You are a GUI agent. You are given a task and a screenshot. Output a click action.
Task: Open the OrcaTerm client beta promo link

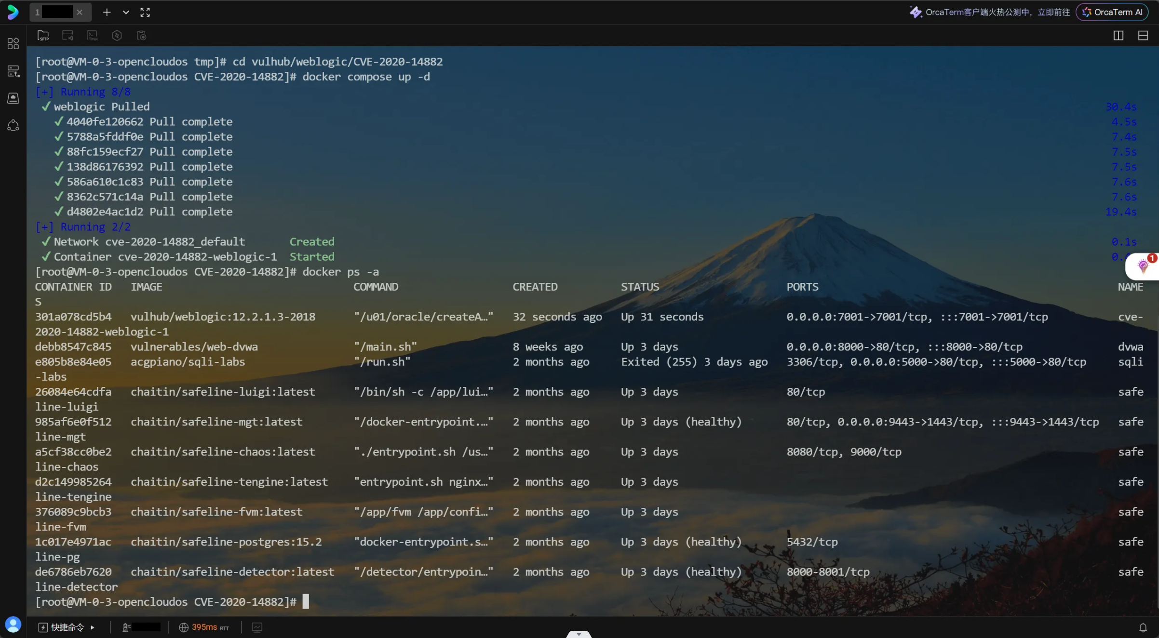coord(989,12)
